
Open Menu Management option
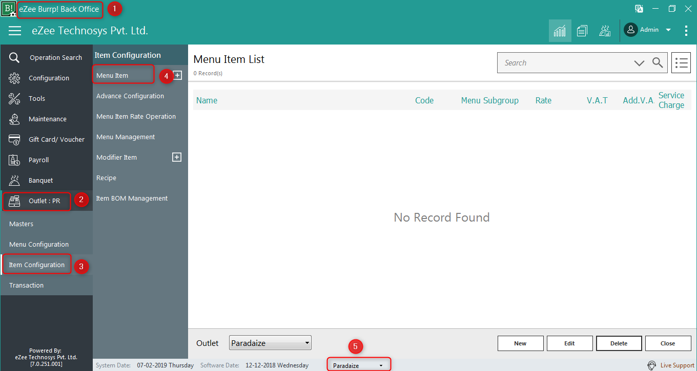(x=126, y=137)
